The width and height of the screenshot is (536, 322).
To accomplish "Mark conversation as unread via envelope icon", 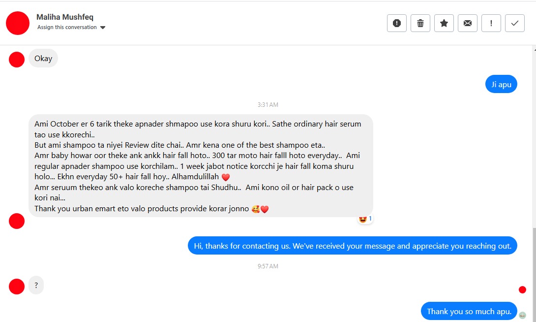I will pyautogui.click(x=467, y=23).
